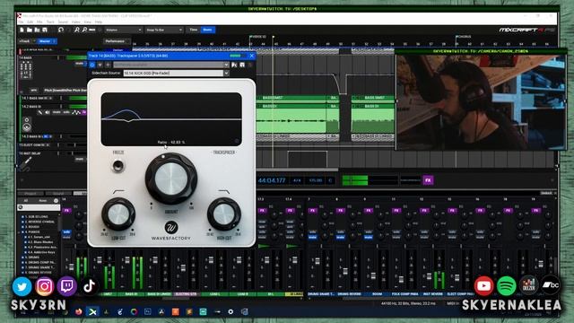Click the speaker icon on track 14.2
Viewport: 574px width, 323px height.
[x=48, y=112]
